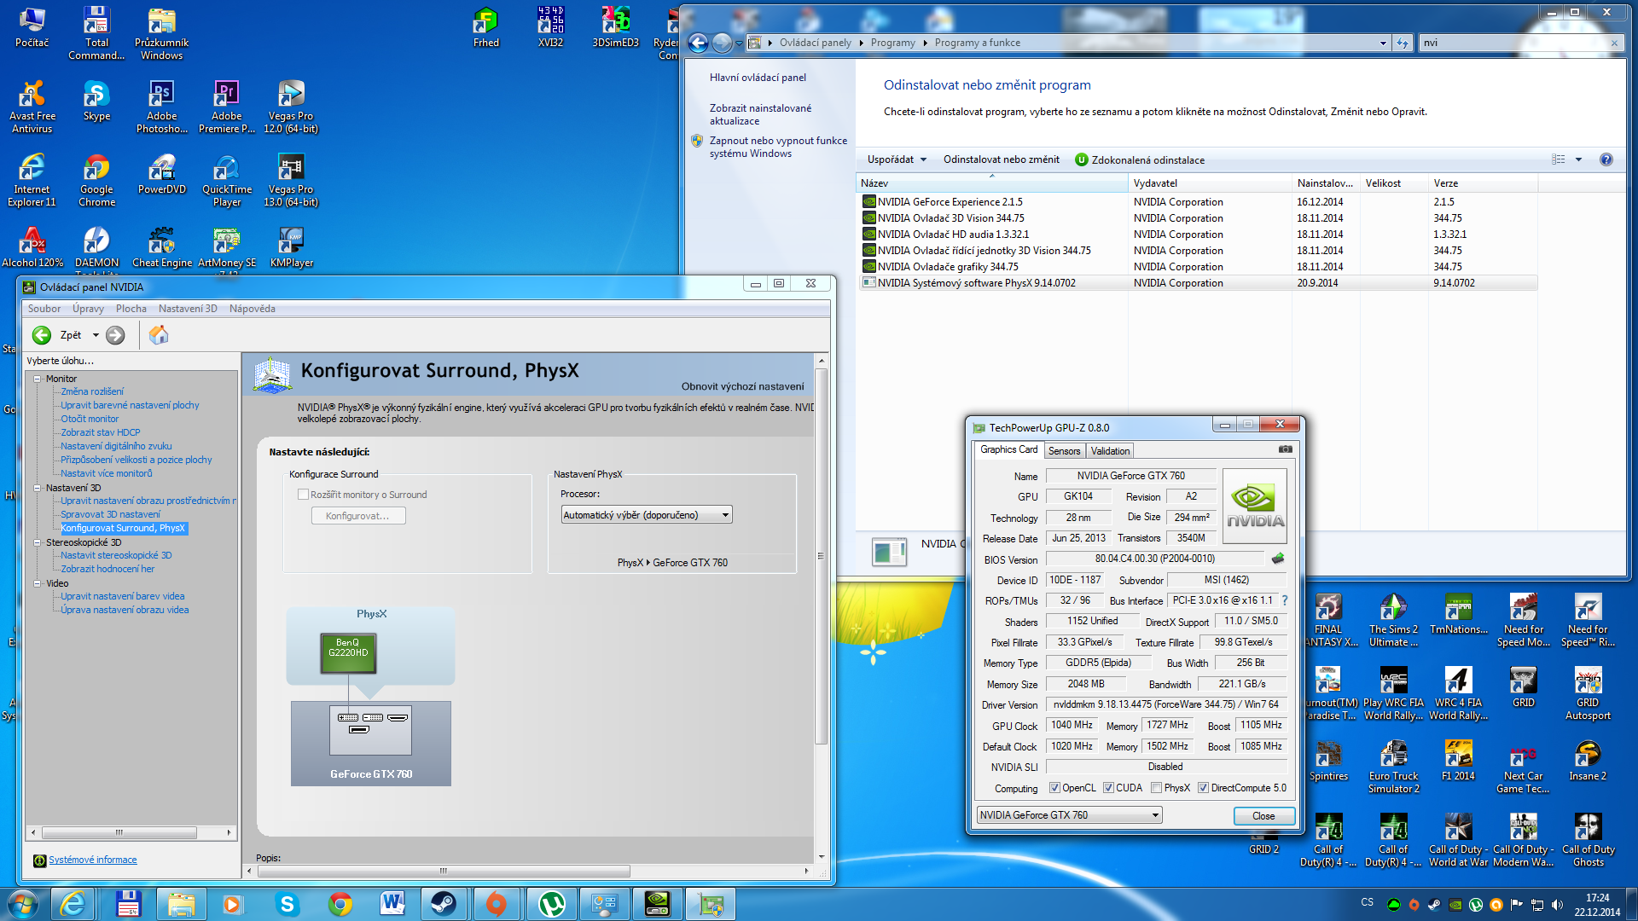Open the view options dropdown in Programs window

pyautogui.click(x=1578, y=159)
